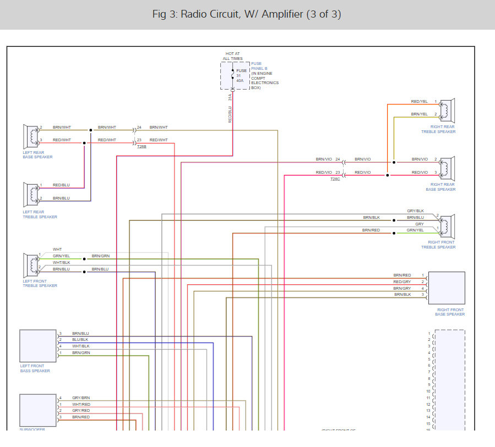The width and height of the screenshot is (495, 447).
Task: Click the 'BRN/RED' label at the Subwoofer
Action: coord(81,417)
